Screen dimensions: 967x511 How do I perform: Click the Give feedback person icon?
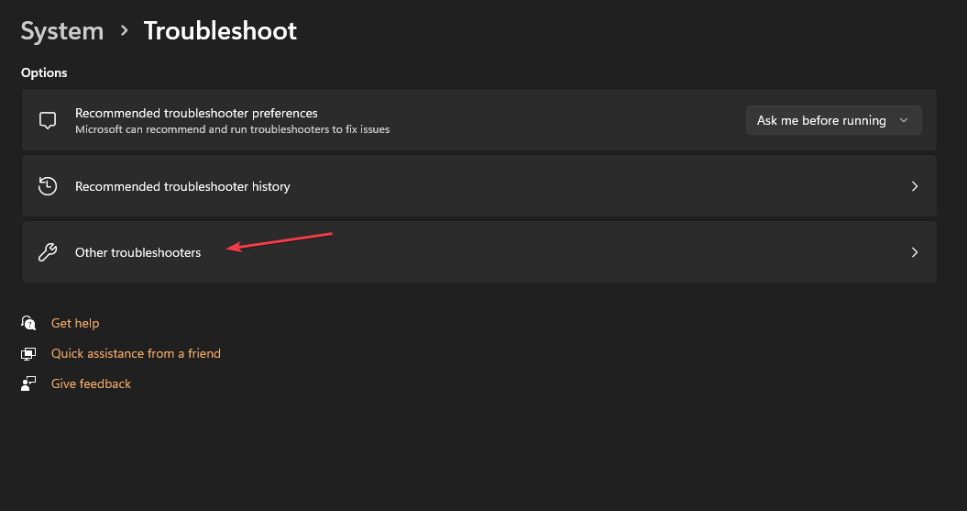pyautogui.click(x=28, y=383)
